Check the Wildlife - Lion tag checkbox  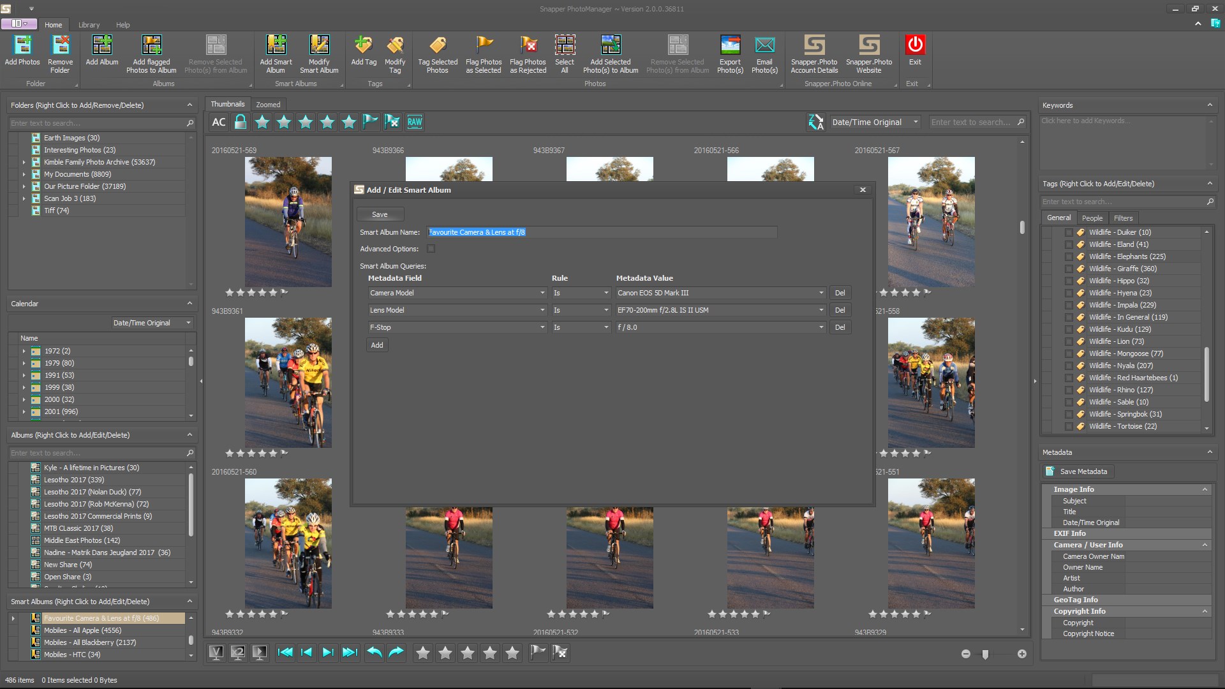pyautogui.click(x=1069, y=341)
